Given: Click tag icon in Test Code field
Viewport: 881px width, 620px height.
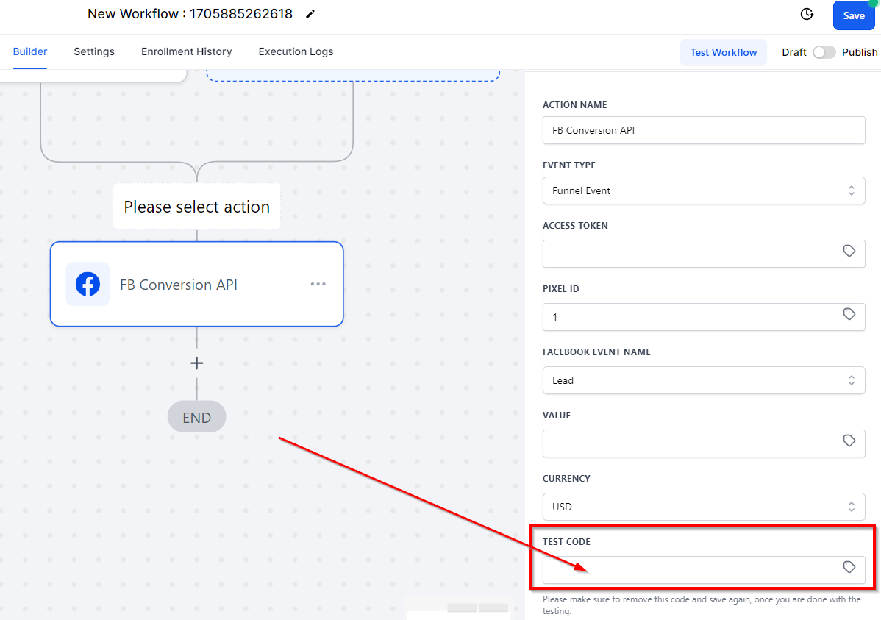Looking at the screenshot, I should coord(849,567).
